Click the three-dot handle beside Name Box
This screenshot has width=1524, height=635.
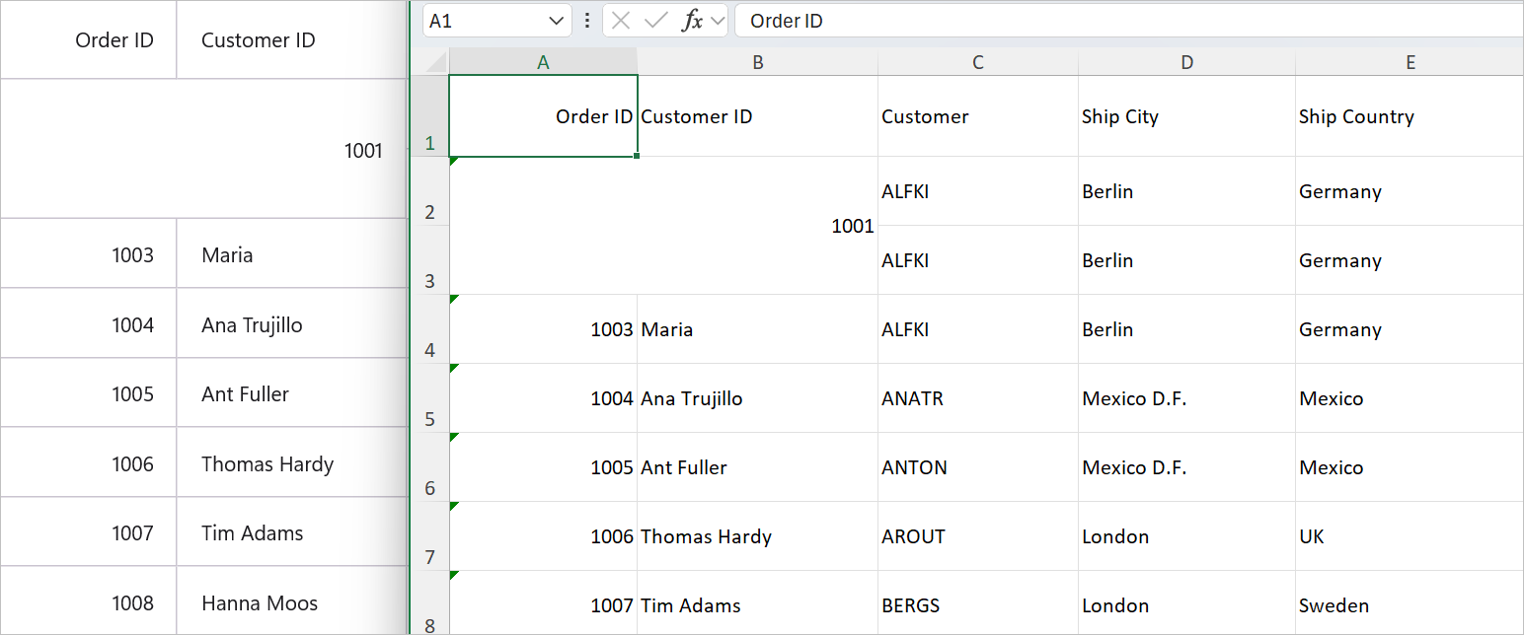coord(587,21)
